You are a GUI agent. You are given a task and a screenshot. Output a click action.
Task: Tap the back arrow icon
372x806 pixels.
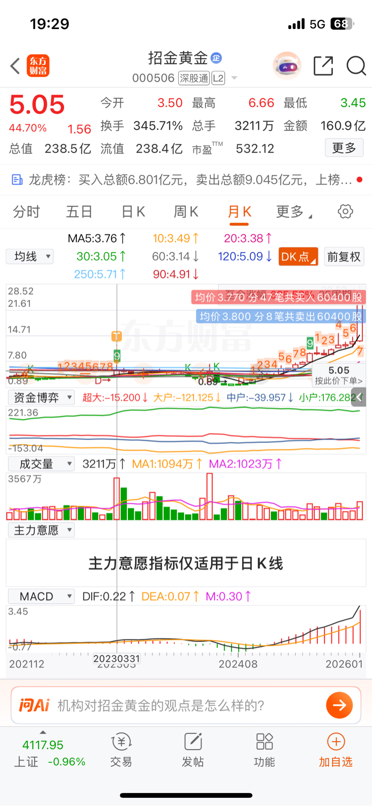[x=15, y=66]
